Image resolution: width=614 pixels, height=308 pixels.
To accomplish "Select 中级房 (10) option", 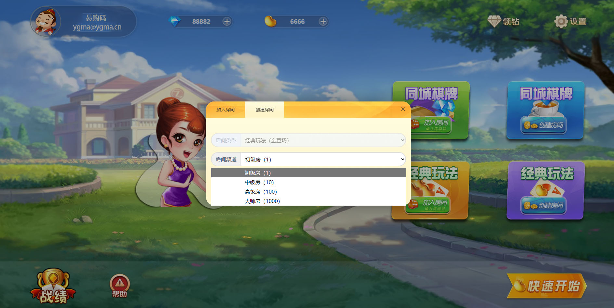I will (259, 182).
